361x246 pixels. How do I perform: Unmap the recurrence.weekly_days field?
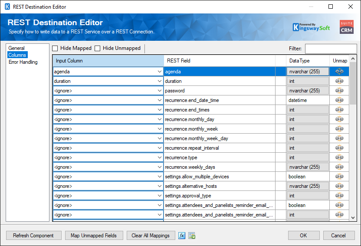click(x=339, y=167)
